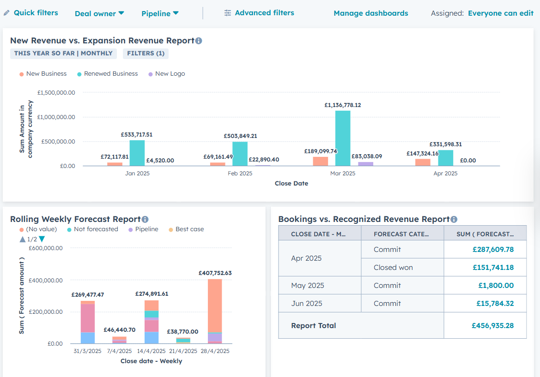Go to next legend page arrow
The width and height of the screenshot is (540, 377).
42,239
